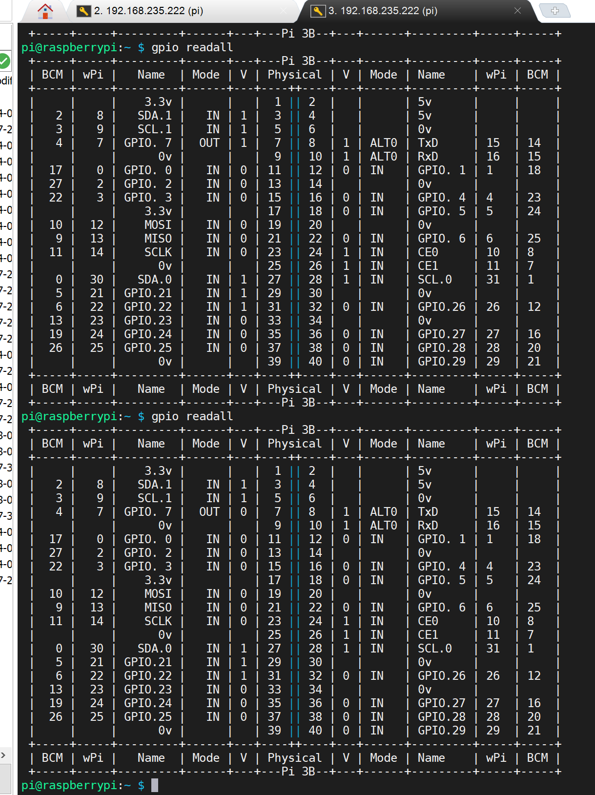595x795 pixels.
Task: Open a new tab with the plus button
Action: (555, 11)
